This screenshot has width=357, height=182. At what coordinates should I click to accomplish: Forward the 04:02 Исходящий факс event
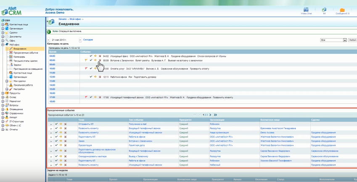pos(95,56)
